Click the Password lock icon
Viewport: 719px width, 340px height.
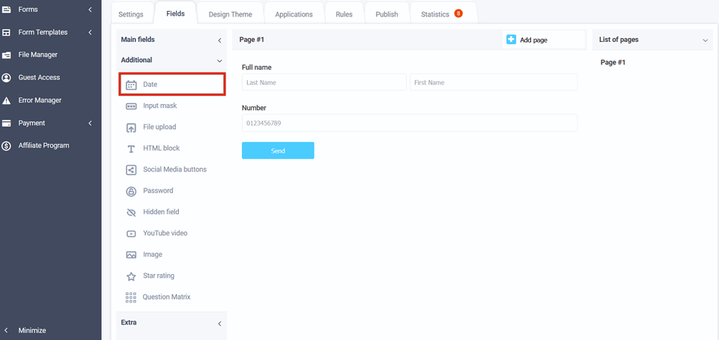pyautogui.click(x=131, y=191)
